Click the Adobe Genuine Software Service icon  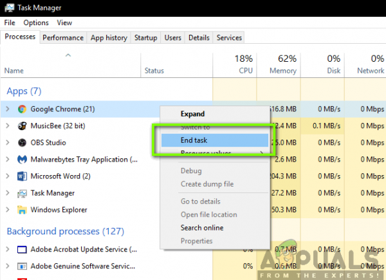point(22,266)
